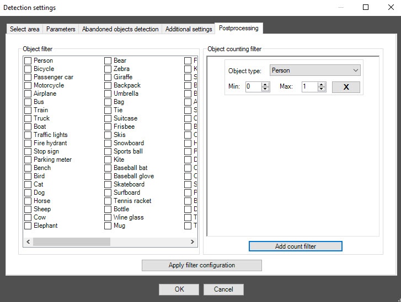401x302 pixels.
Task: Go to the Additional settings tab
Action: tap(189, 29)
